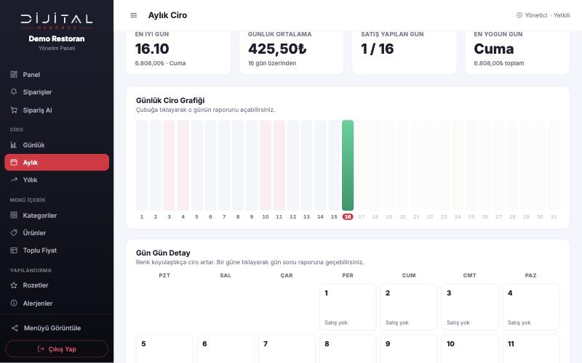Select the active Aylık menu item
The image size is (582, 363).
57,162
